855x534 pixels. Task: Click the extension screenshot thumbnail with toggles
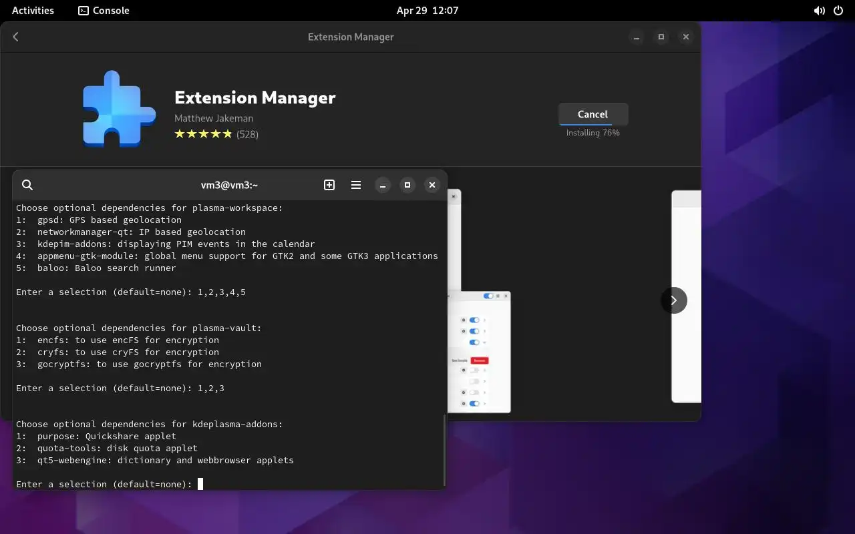(479, 352)
